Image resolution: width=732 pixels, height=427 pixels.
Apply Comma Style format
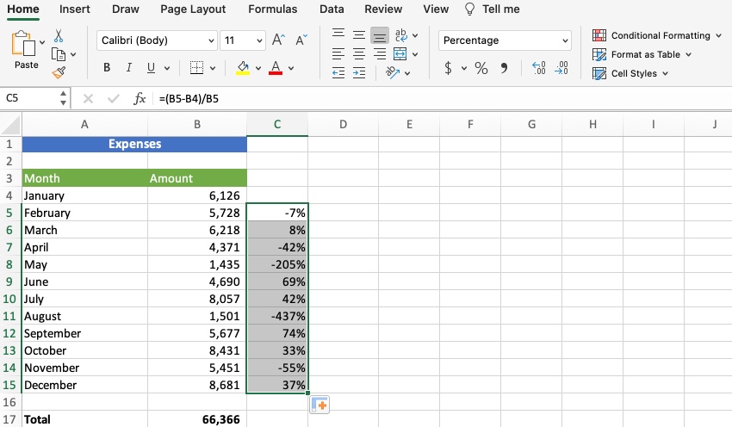[504, 68]
